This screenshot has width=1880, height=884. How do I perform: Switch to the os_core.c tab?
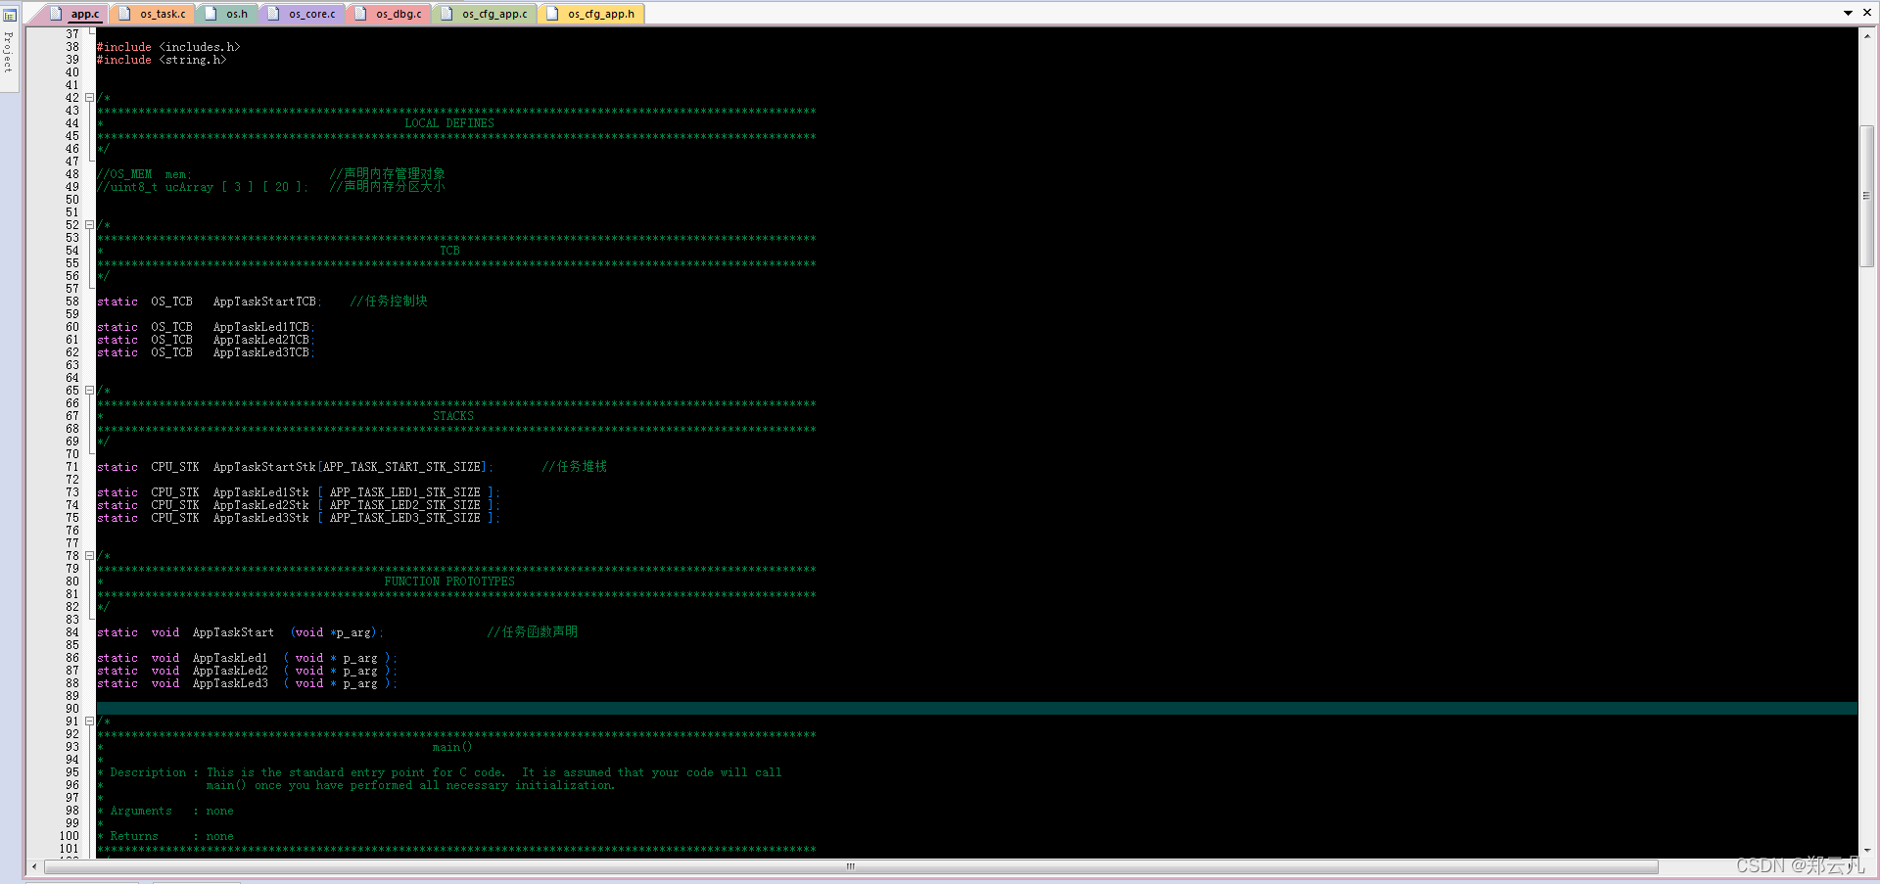coord(302,14)
